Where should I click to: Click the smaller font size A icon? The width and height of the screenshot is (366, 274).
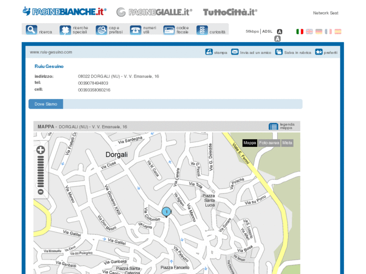pyautogui.click(x=279, y=32)
